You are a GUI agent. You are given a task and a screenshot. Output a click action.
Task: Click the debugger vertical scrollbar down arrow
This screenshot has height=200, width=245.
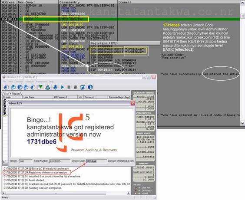[242, 123]
